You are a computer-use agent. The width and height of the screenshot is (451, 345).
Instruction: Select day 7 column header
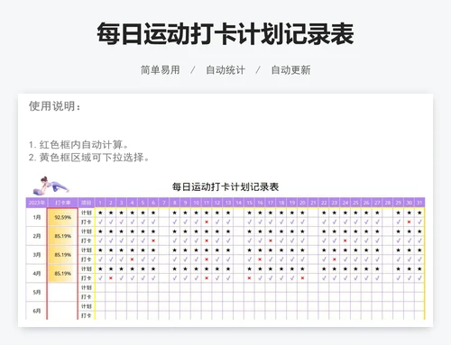pos(164,203)
